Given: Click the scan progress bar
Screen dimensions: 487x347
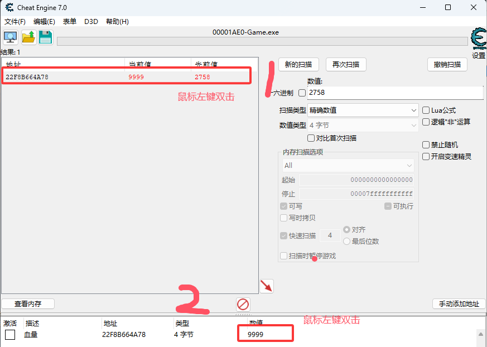Looking at the screenshot, I should [x=262, y=41].
